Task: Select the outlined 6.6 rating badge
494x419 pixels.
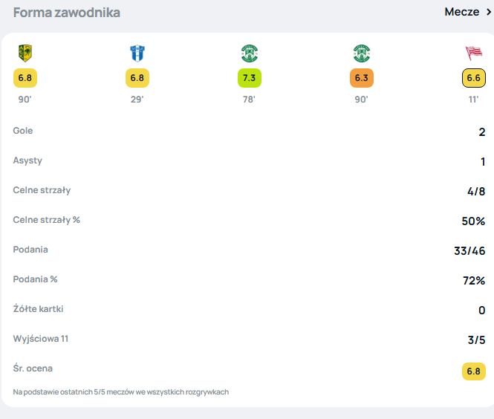Action: pyautogui.click(x=474, y=78)
